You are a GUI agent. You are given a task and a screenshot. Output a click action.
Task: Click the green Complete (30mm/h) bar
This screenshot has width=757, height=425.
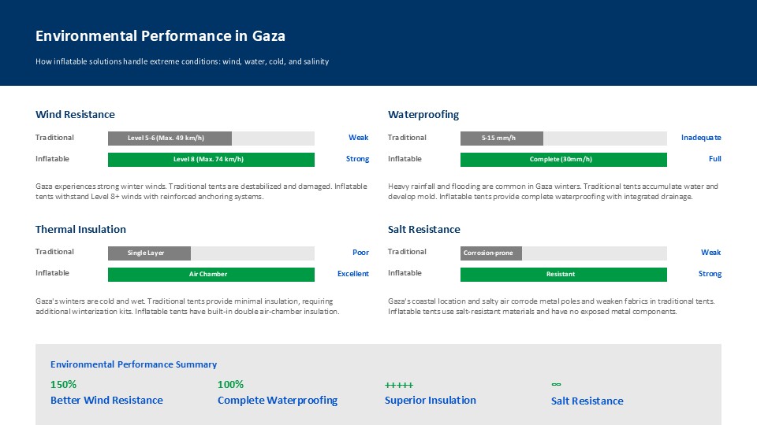click(x=563, y=160)
